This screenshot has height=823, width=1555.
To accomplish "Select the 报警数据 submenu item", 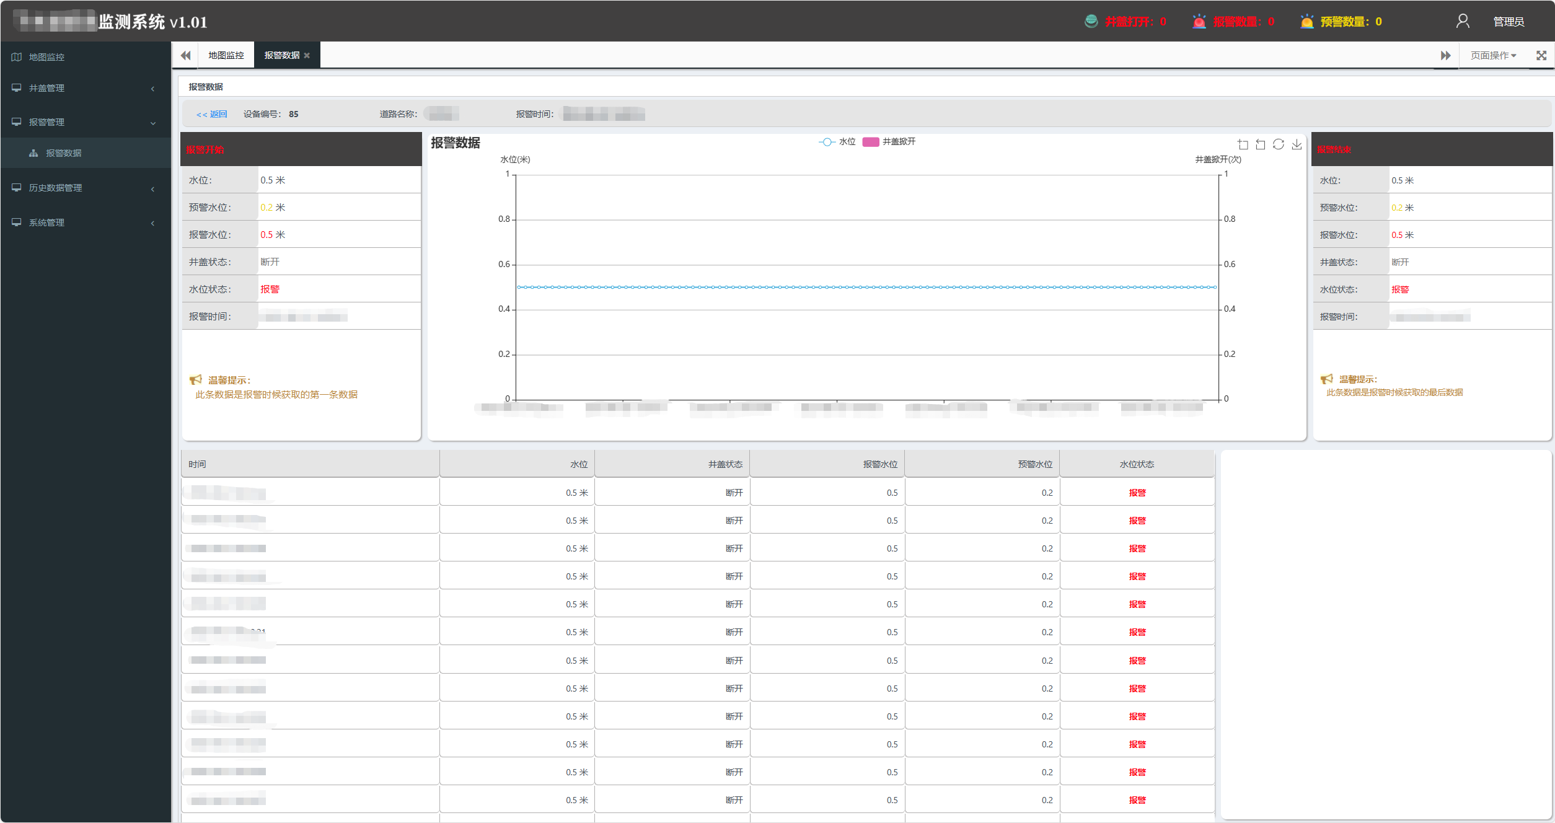I will (x=86, y=153).
